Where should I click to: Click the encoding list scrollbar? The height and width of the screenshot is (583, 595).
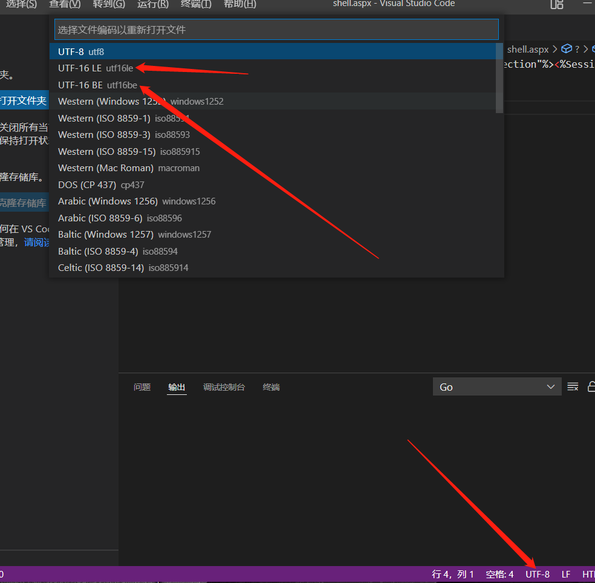point(499,78)
